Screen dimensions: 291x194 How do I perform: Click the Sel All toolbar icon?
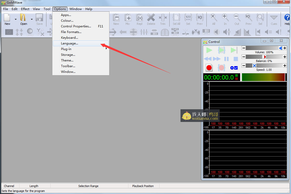tap(176, 18)
